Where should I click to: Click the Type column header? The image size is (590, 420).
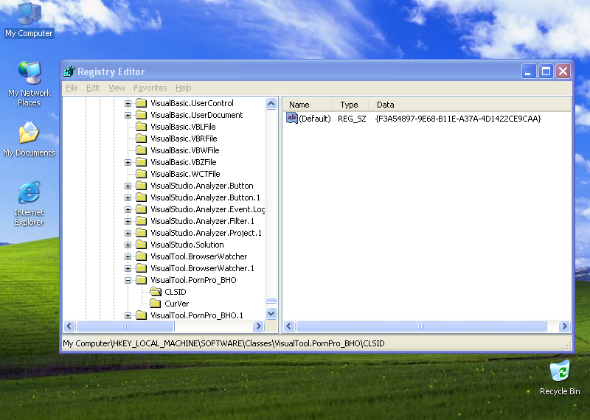[x=352, y=105]
